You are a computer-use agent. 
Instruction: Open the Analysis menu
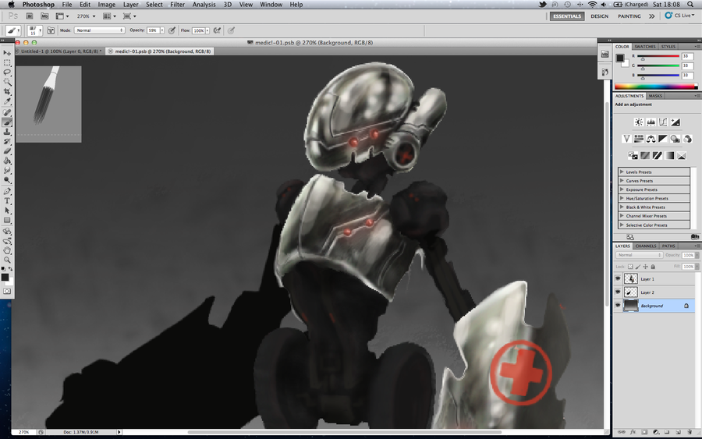[x=204, y=5]
